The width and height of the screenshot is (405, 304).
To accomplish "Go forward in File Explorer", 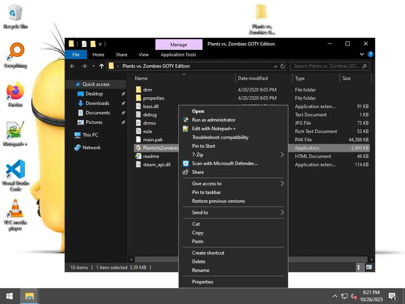I will (84, 66).
